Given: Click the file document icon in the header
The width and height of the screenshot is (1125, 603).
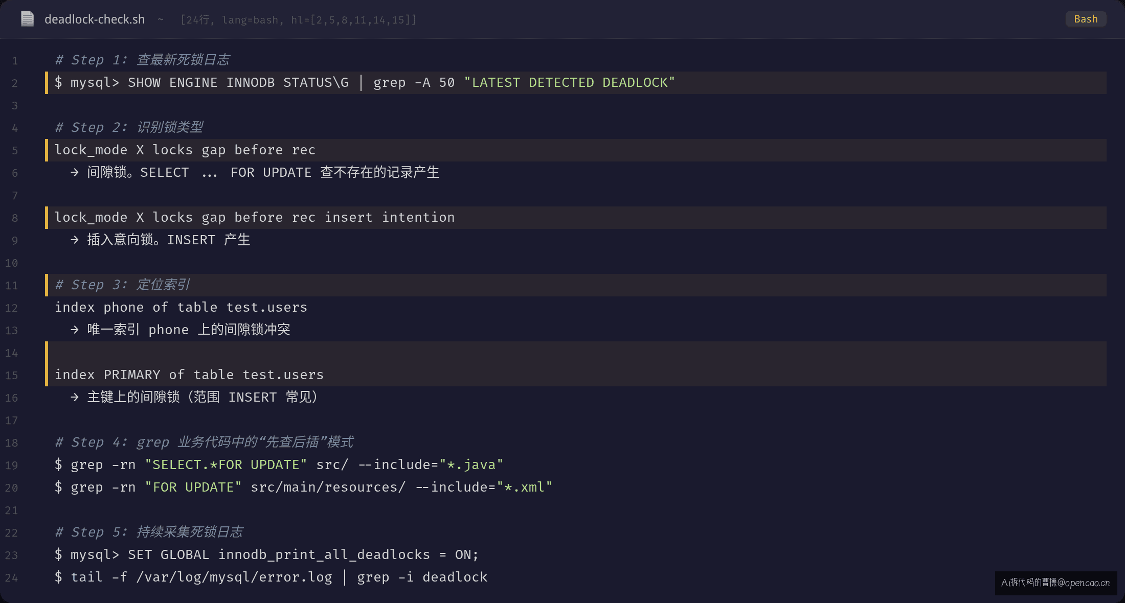Looking at the screenshot, I should tap(27, 19).
